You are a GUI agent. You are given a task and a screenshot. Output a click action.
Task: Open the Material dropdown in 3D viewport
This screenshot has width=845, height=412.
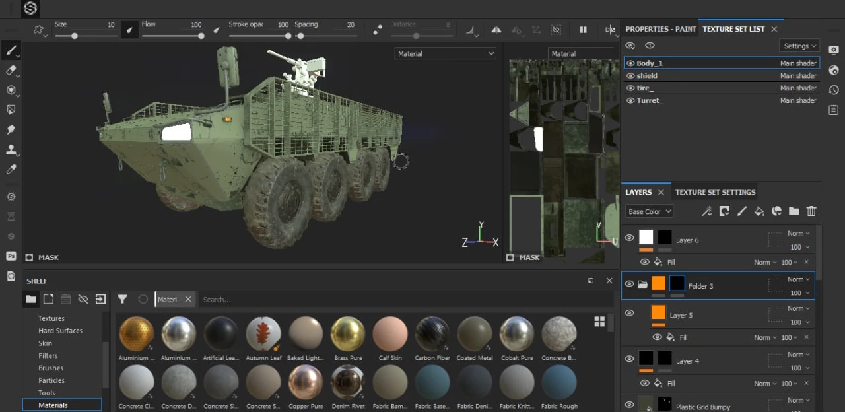coord(445,53)
